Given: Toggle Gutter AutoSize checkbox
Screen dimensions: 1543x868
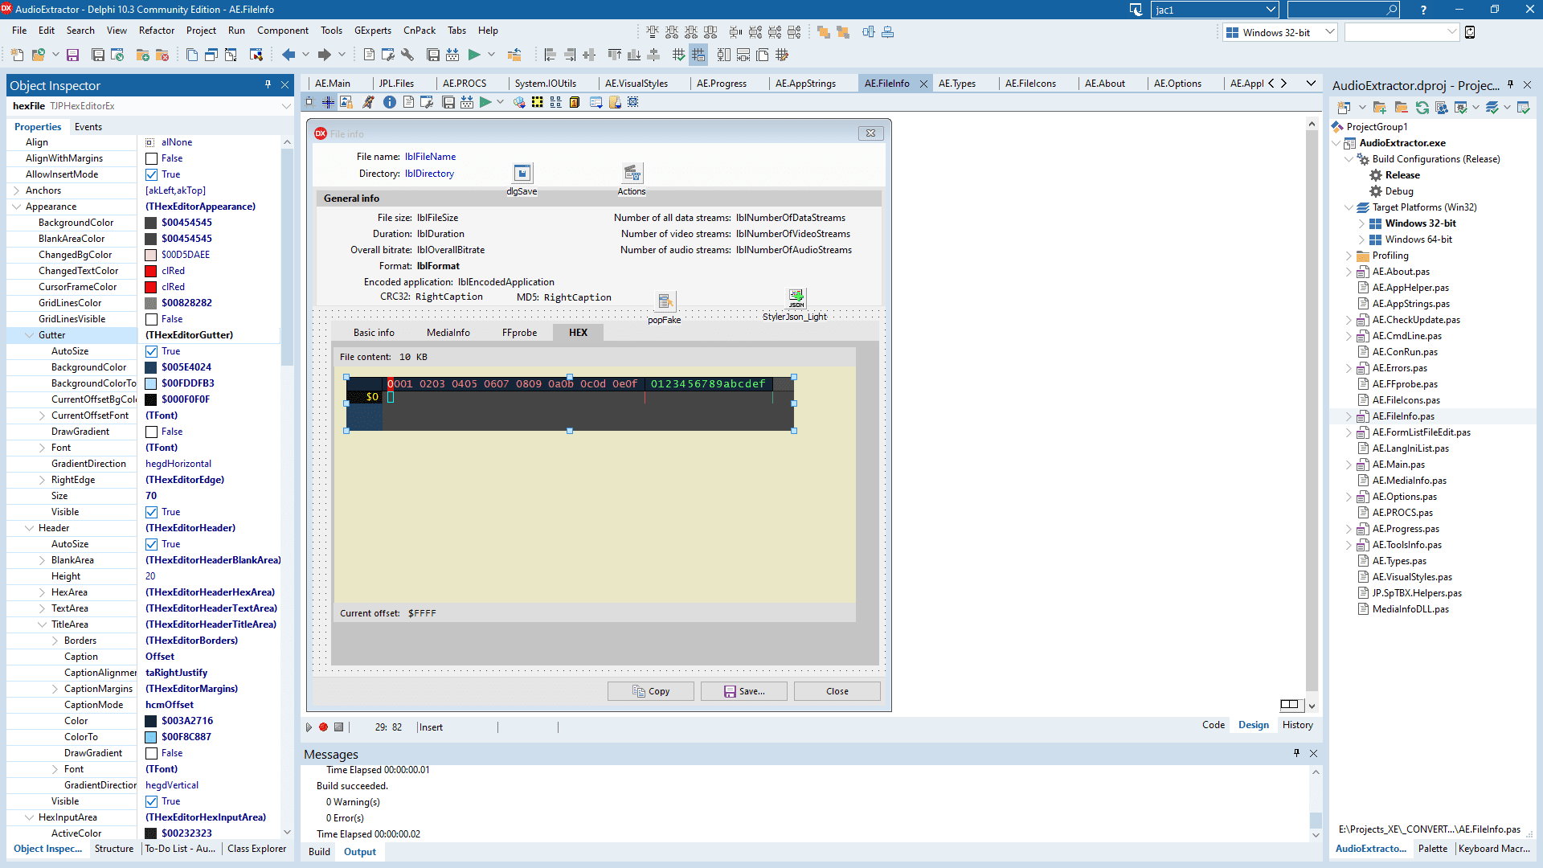Looking at the screenshot, I should (x=151, y=352).
